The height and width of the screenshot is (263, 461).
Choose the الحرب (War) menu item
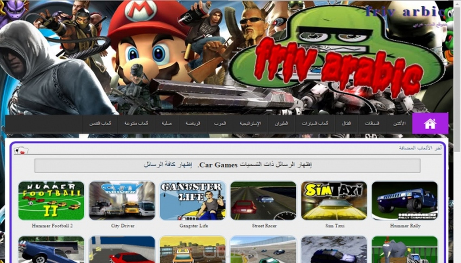220,123
